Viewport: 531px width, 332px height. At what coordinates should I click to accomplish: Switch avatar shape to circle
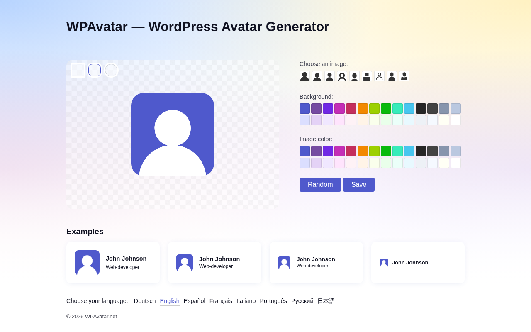(x=111, y=70)
